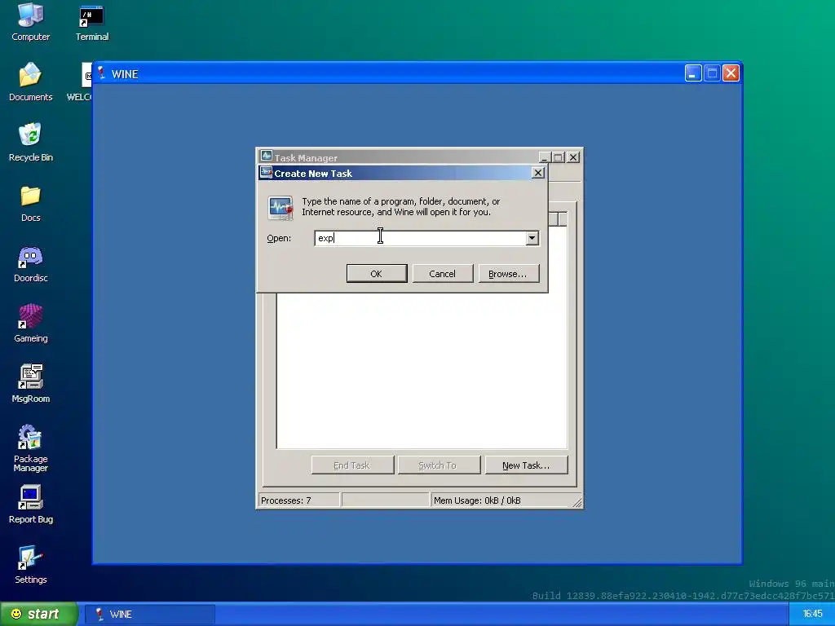Close the Create New Task dialog
The image size is (835, 626).
coord(538,173)
